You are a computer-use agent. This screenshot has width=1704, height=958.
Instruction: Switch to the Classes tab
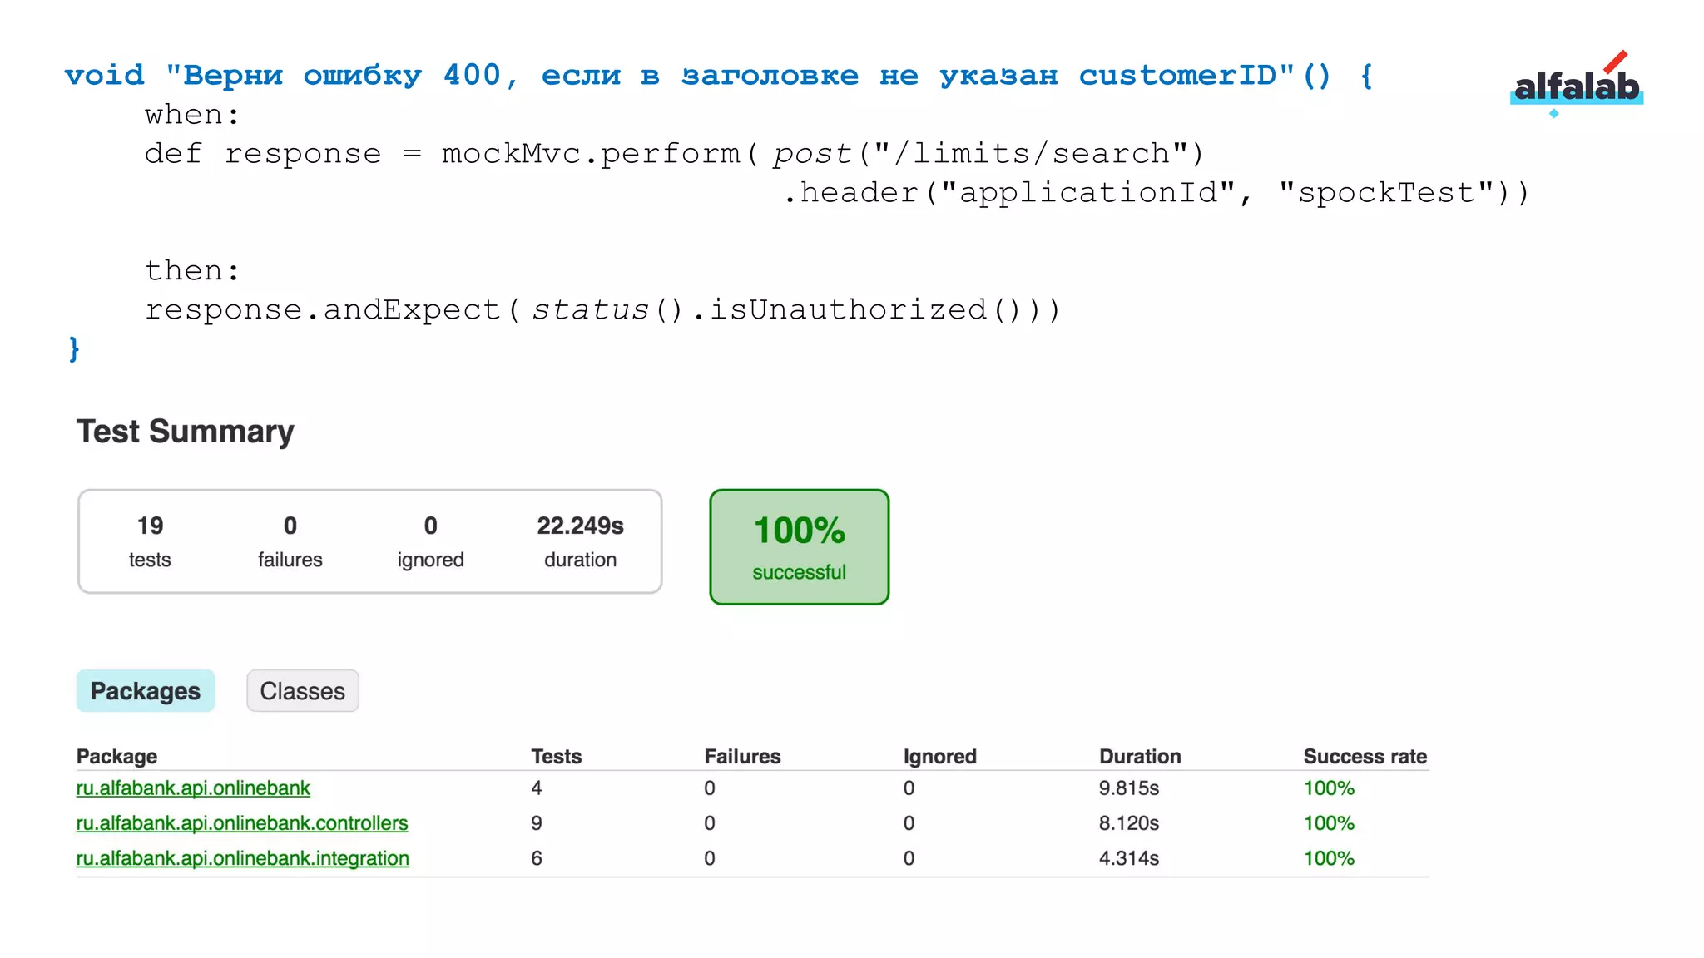[302, 690]
